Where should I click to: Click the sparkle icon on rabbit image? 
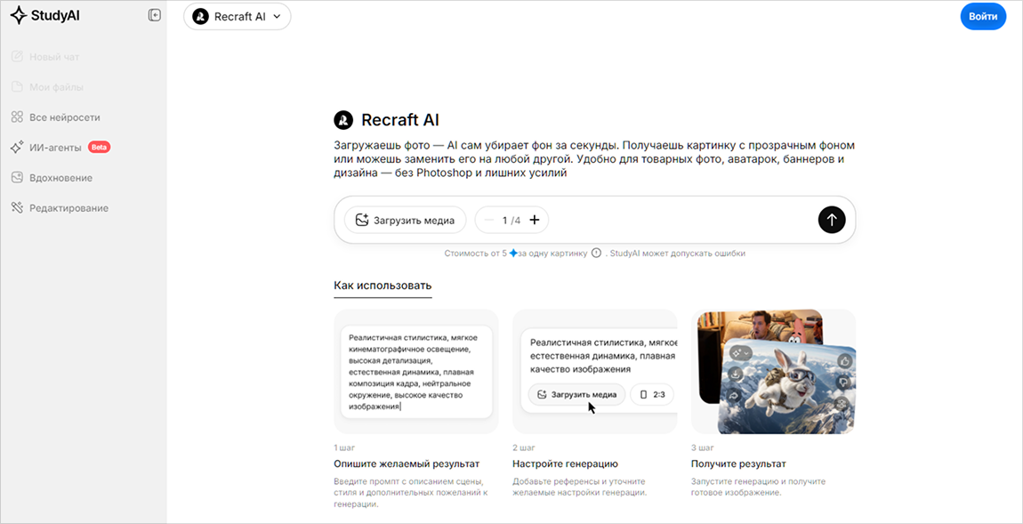tap(740, 352)
